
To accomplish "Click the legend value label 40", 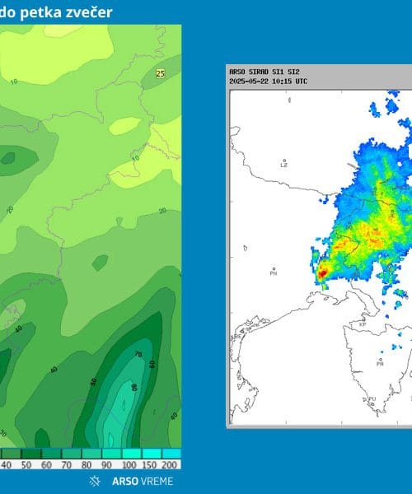I will click(x=7, y=464).
